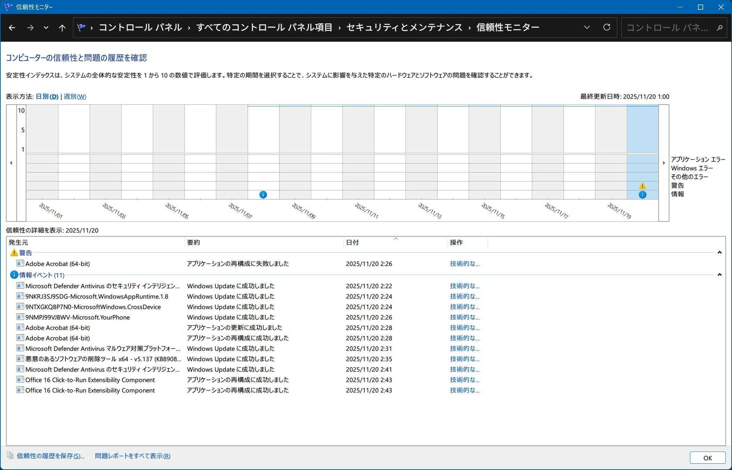Click the warning icon on the 2025/11/20 chart column
This screenshot has height=470, width=732.
tap(642, 186)
